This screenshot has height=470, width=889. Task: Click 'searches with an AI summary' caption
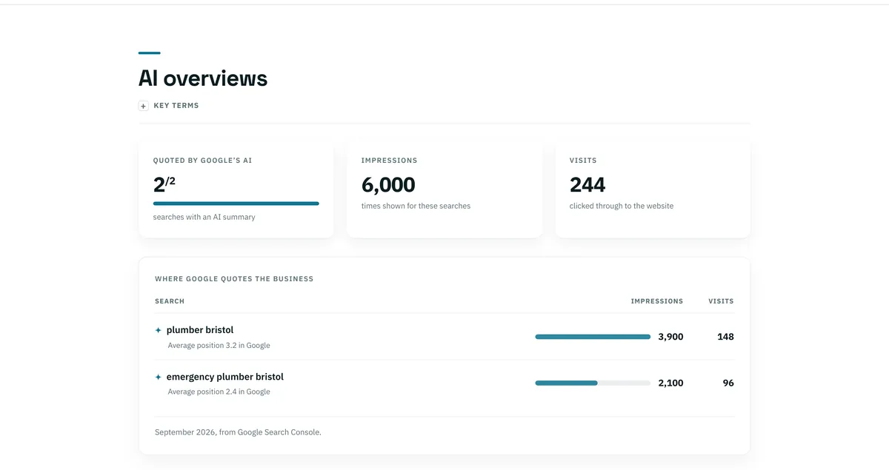pyautogui.click(x=204, y=218)
